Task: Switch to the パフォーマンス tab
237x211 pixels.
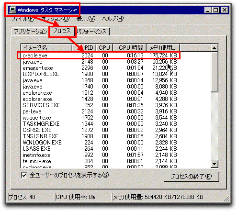Action: 92,32
